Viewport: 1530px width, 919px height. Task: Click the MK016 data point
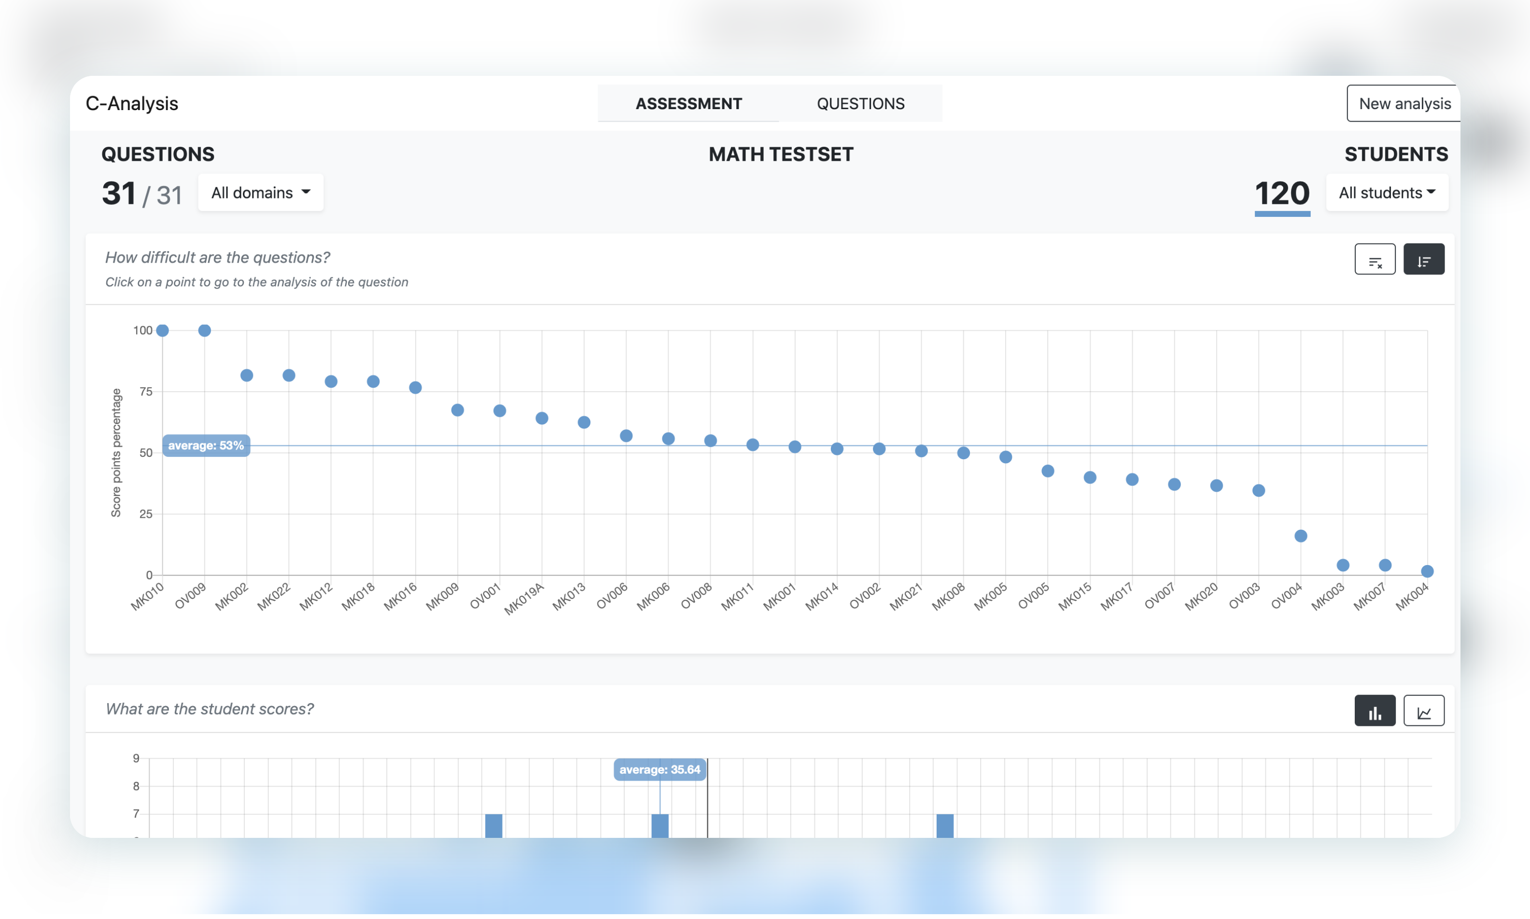point(415,388)
